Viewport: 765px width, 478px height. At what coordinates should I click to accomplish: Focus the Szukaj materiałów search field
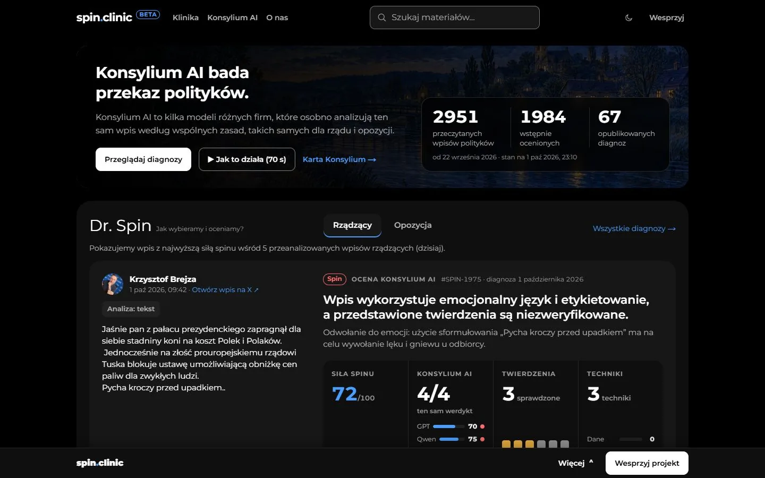455,18
